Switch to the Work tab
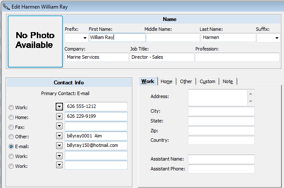The height and width of the screenshot is (188, 284). point(148,81)
